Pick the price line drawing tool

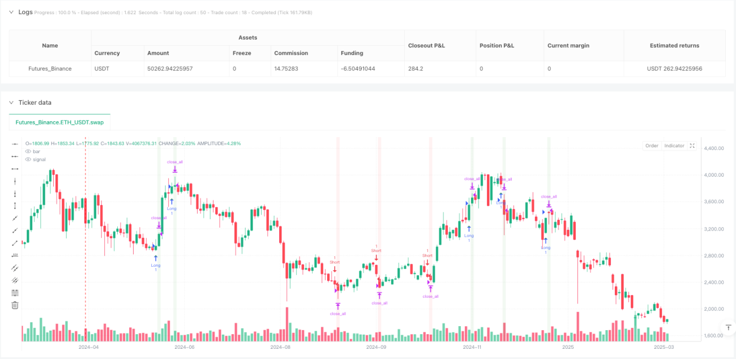coord(15,255)
